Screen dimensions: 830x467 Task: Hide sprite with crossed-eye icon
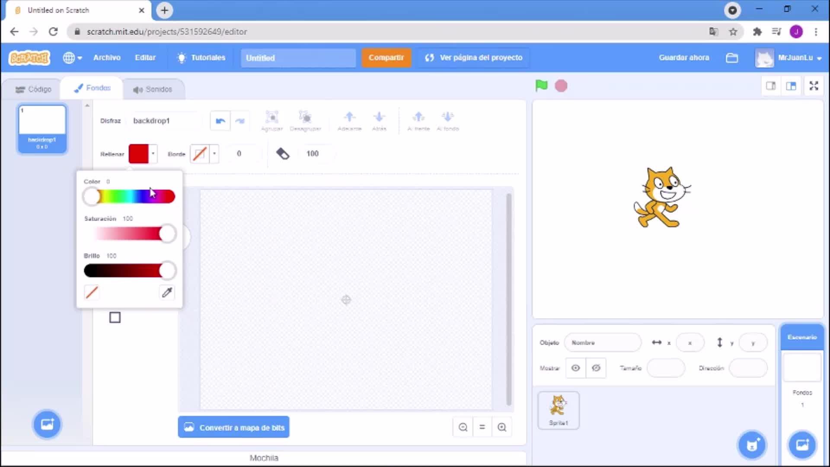[596, 368]
